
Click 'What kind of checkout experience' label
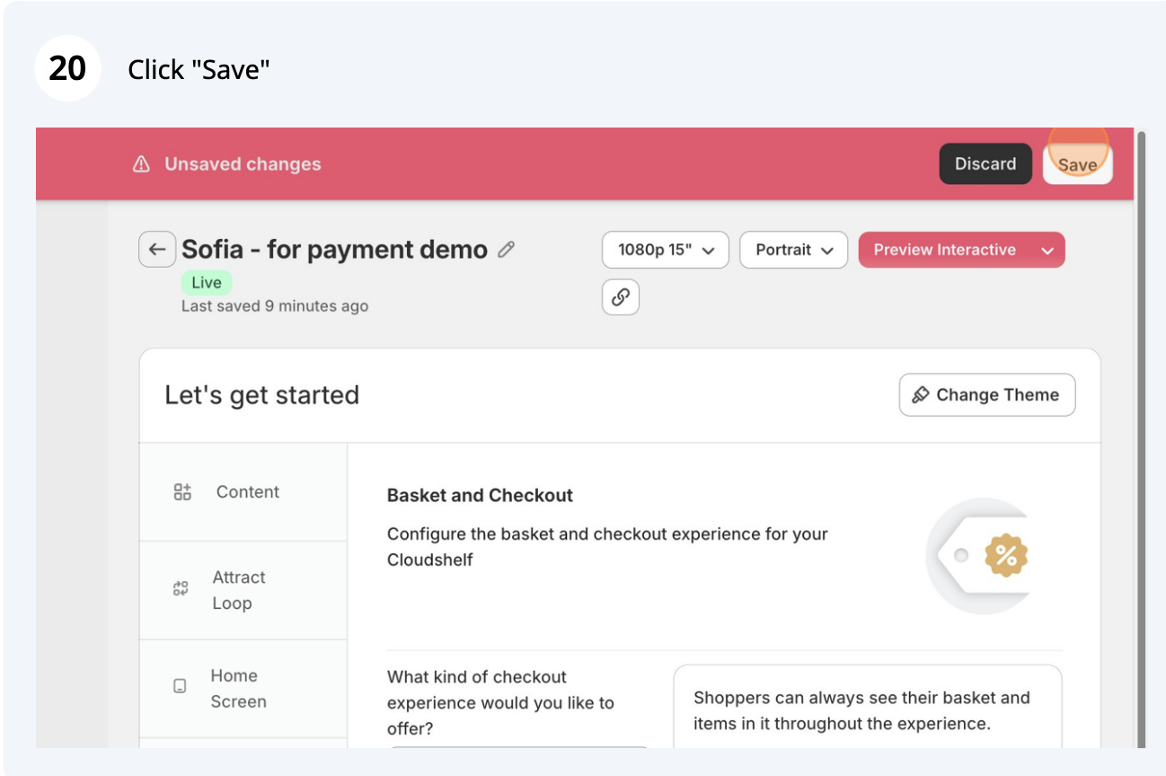[500, 702]
